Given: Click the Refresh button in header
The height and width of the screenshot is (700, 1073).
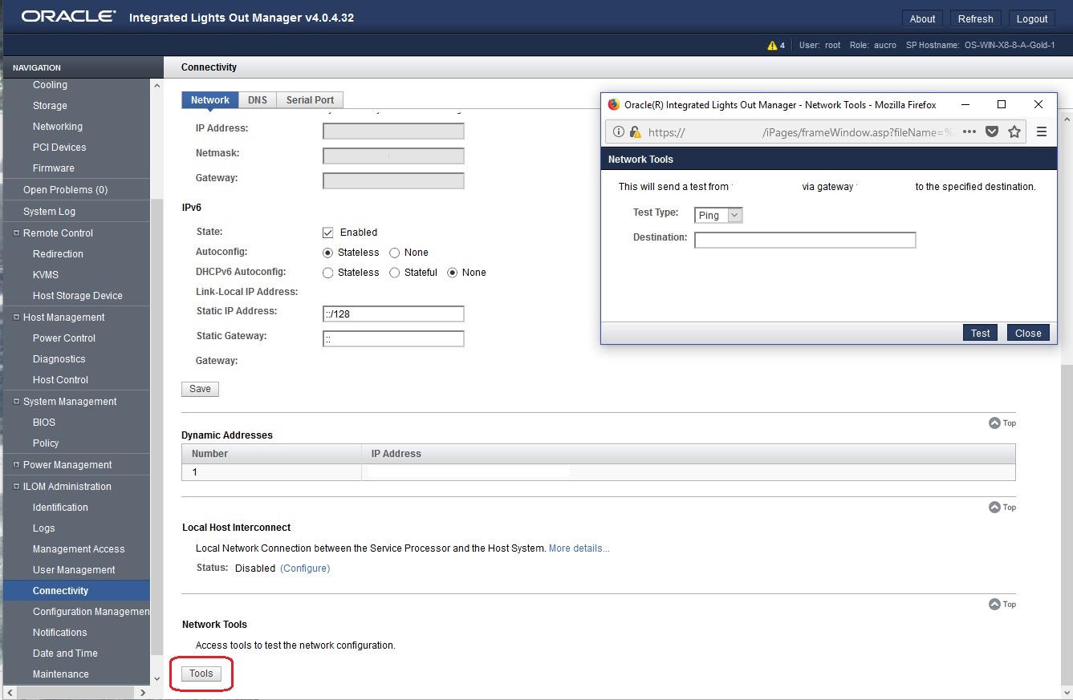Looking at the screenshot, I should 975,18.
